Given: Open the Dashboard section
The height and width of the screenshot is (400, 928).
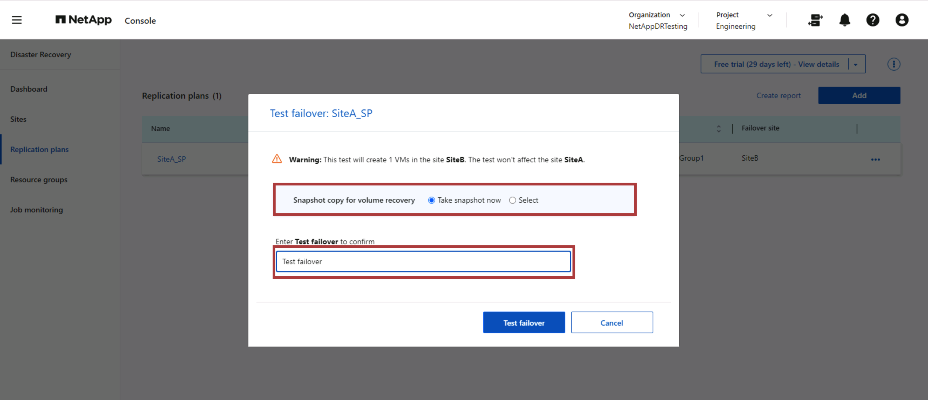Looking at the screenshot, I should [x=28, y=89].
